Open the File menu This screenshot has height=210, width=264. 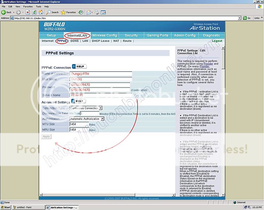(x=4, y=7)
